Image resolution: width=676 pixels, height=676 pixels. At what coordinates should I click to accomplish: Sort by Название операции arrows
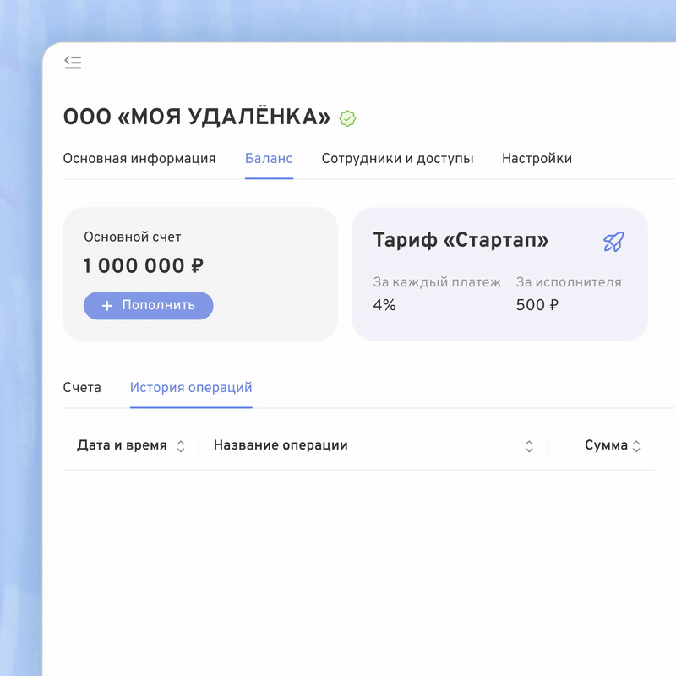pyautogui.click(x=529, y=446)
